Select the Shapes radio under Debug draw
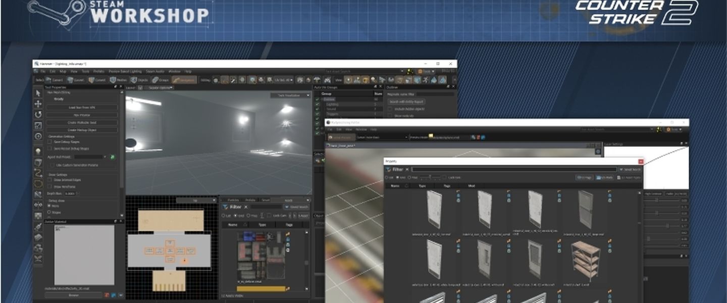Image resolution: width=727 pixels, height=303 pixels. coord(49,212)
